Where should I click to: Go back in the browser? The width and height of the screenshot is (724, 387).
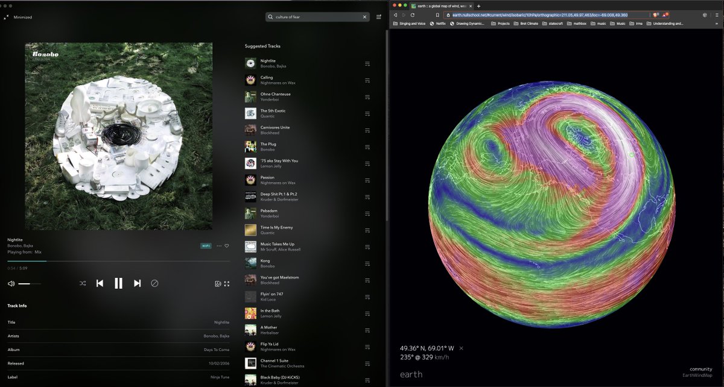coord(396,14)
